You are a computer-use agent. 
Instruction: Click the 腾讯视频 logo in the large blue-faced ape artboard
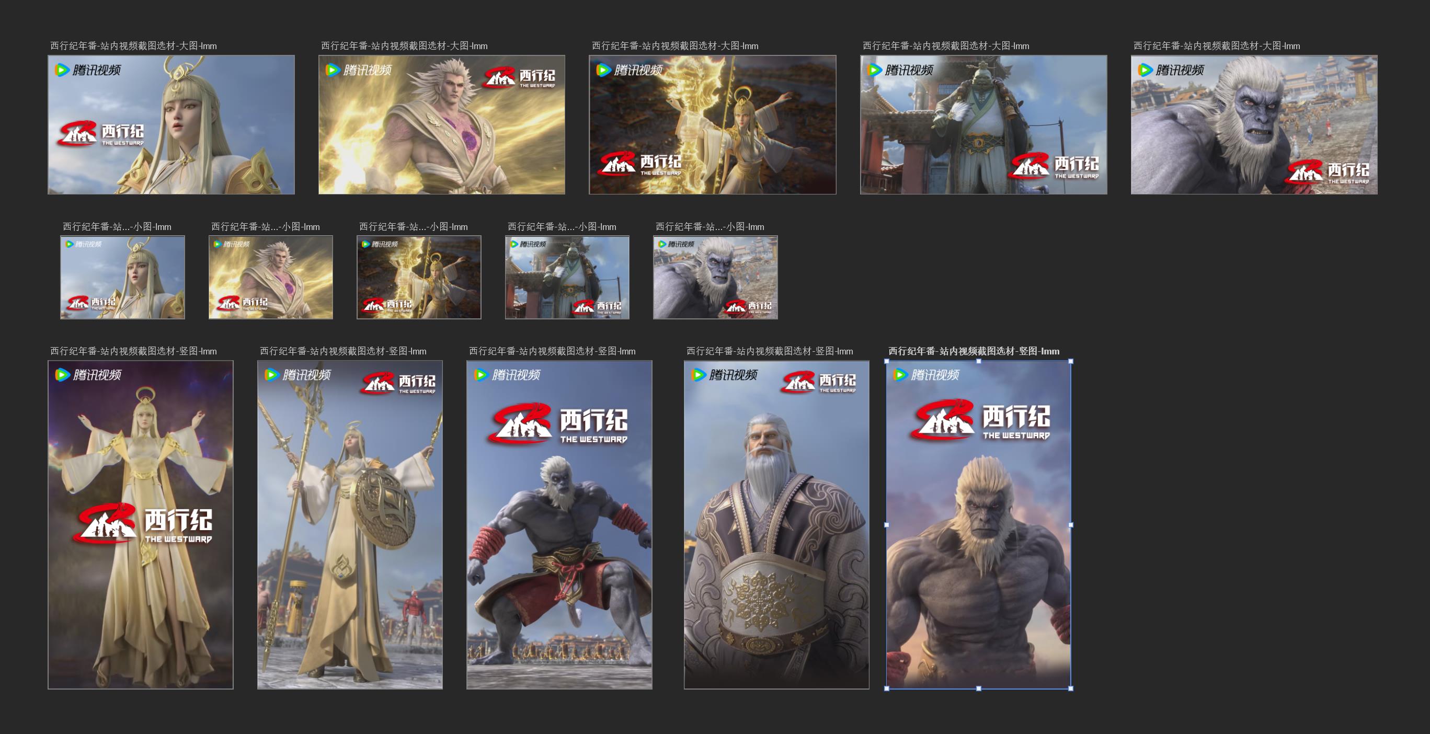click(1171, 70)
